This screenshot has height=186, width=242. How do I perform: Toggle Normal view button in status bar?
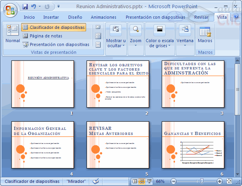[x=135, y=181]
